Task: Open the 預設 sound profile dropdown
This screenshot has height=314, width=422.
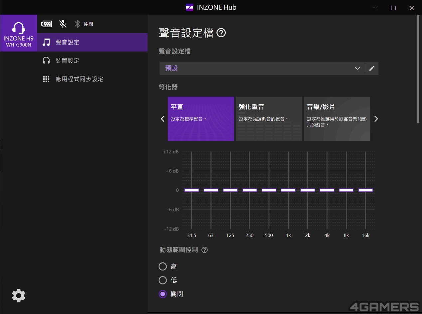Action: click(262, 68)
